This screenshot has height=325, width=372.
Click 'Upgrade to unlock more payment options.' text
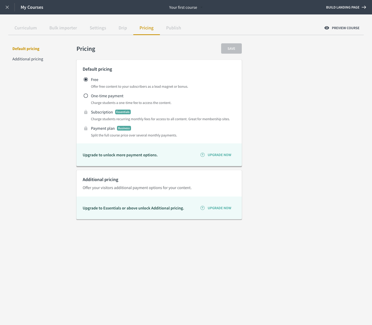[120, 155]
